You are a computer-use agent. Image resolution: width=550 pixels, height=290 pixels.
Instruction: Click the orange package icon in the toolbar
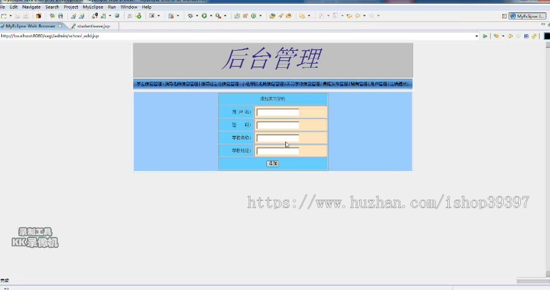click(x=38, y=16)
